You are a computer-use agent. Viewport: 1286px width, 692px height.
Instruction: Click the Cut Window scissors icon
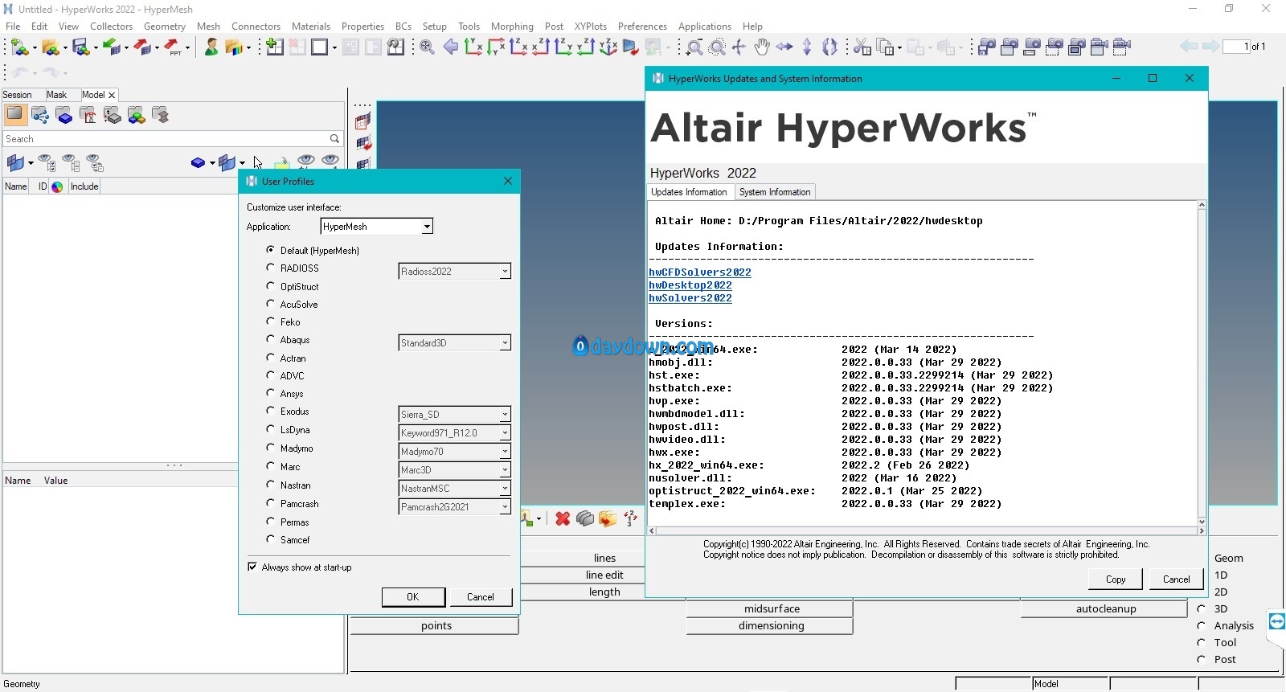pos(862,47)
